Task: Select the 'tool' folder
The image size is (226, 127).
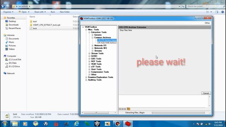Action: pyautogui.click(x=35, y=22)
